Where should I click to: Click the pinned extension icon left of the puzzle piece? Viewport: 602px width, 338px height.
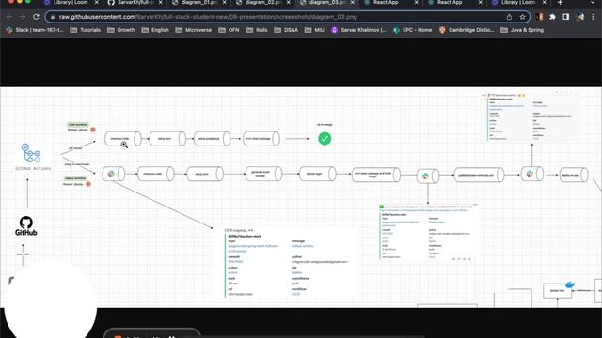pos(539,17)
